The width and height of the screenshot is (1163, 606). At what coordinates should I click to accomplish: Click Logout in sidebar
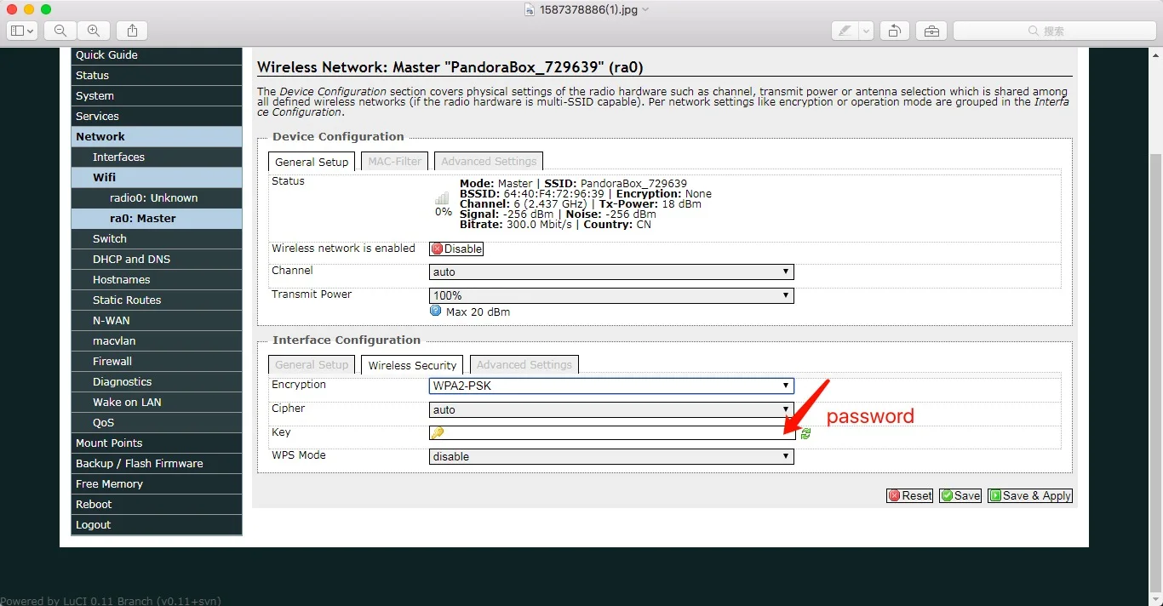pos(157,525)
